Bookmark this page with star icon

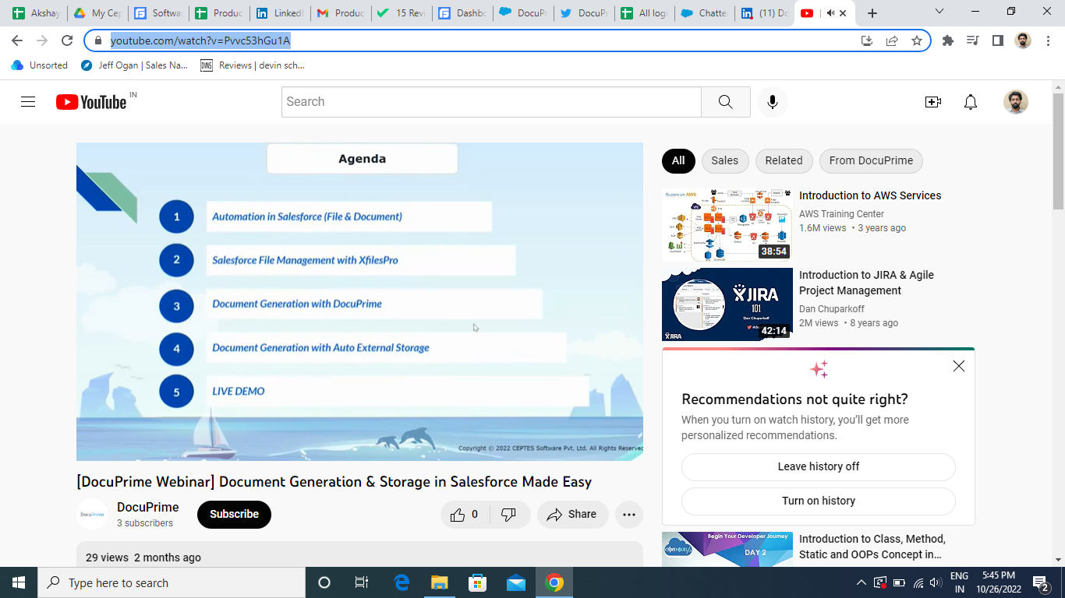click(x=917, y=40)
